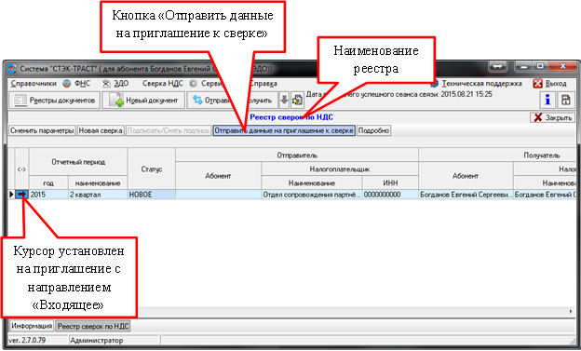Click the Сервис gear icon
Screen dimensions: 581x351
pos(193,84)
